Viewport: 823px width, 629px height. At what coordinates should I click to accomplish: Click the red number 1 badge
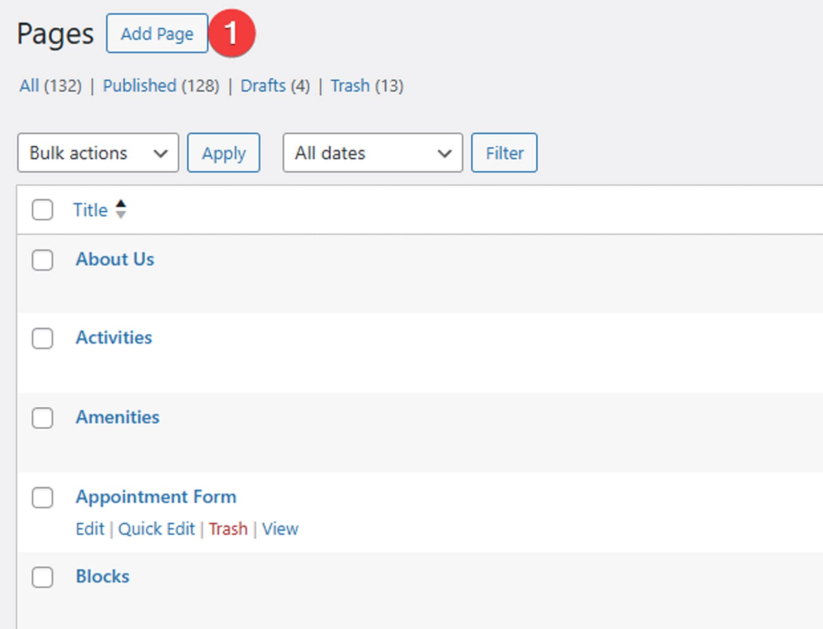232,33
